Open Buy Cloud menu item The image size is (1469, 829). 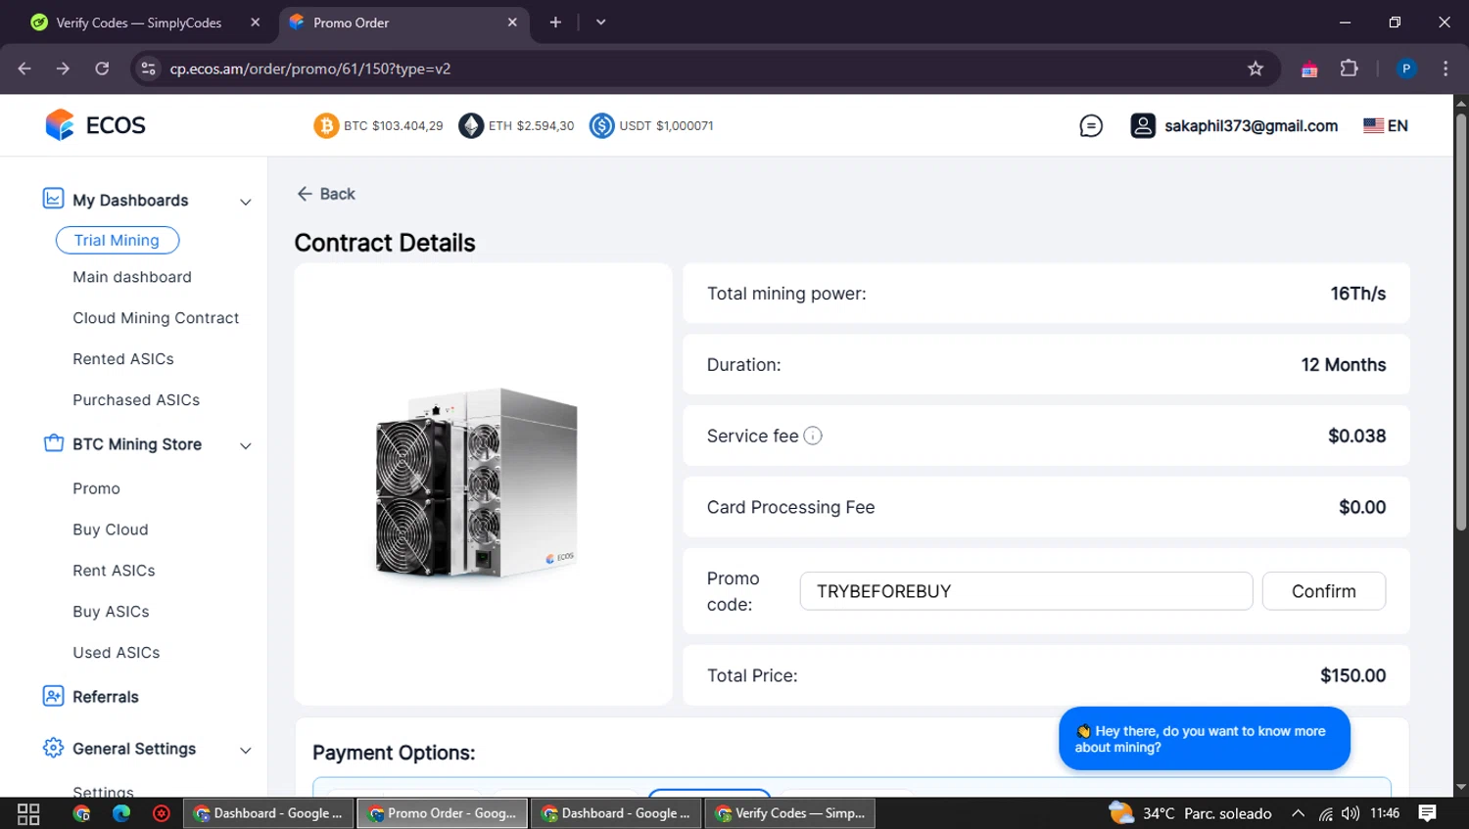pyautogui.click(x=111, y=530)
